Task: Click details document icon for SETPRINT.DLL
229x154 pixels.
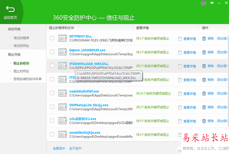Action: [x=180, y=39]
